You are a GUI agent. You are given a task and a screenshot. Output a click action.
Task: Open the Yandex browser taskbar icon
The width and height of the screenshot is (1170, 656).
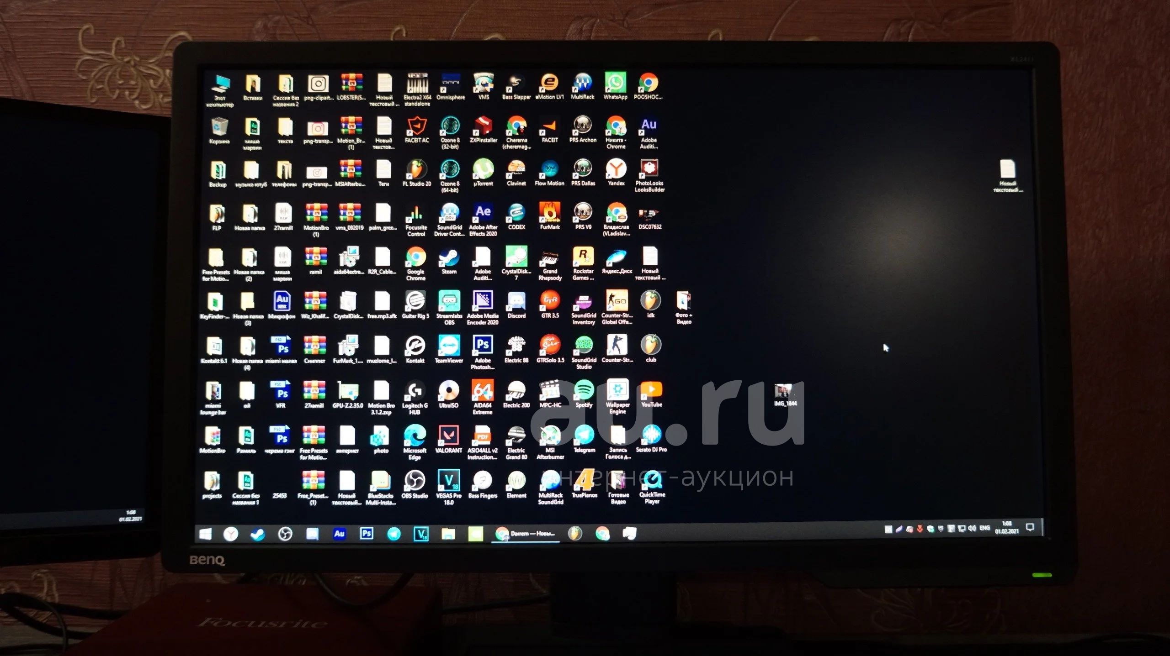tap(231, 534)
